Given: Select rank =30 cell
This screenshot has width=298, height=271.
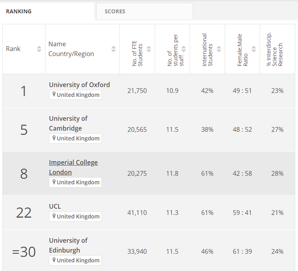Looking at the screenshot, I should tap(24, 252).
